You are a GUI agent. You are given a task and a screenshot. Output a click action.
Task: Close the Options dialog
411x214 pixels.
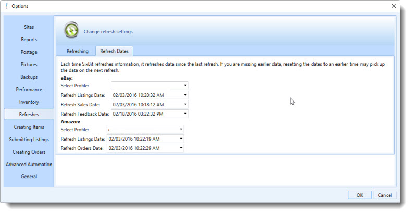(394, 6)
